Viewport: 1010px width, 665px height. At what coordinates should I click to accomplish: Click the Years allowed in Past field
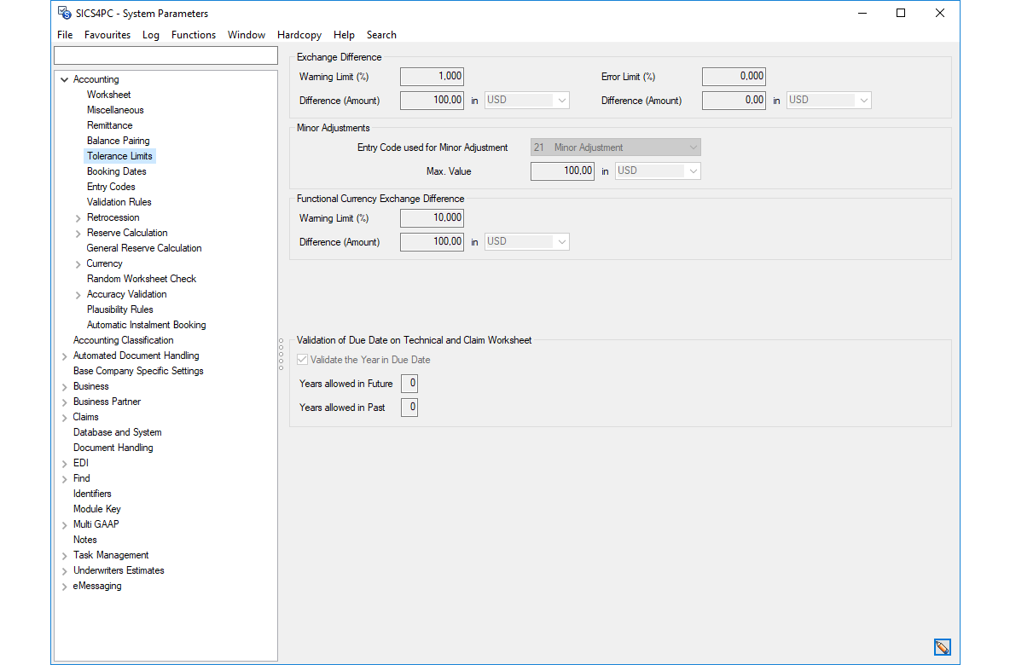(x=409, y=407)
